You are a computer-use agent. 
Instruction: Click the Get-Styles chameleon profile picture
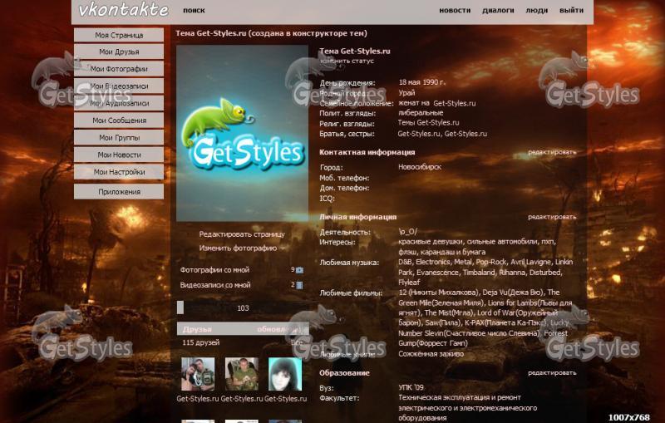click(x=242, y=133)
